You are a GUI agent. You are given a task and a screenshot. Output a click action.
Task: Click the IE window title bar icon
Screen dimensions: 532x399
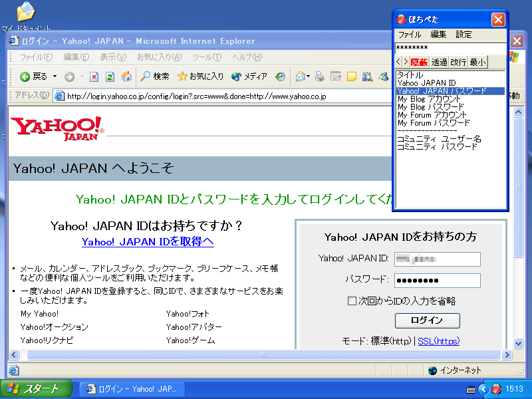click(x=14, y=41)
